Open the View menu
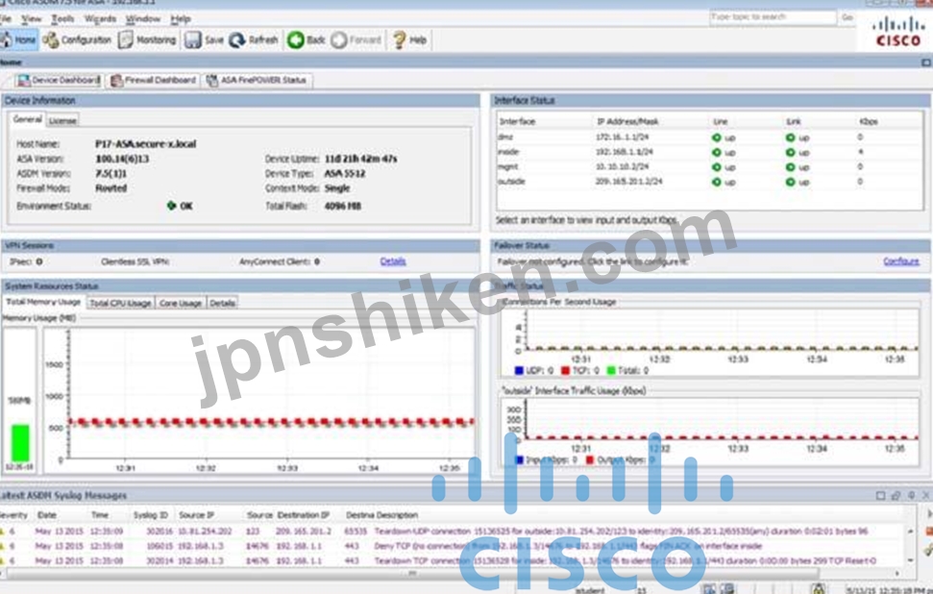This screenshot has height=594, width=933. (31, 18)
